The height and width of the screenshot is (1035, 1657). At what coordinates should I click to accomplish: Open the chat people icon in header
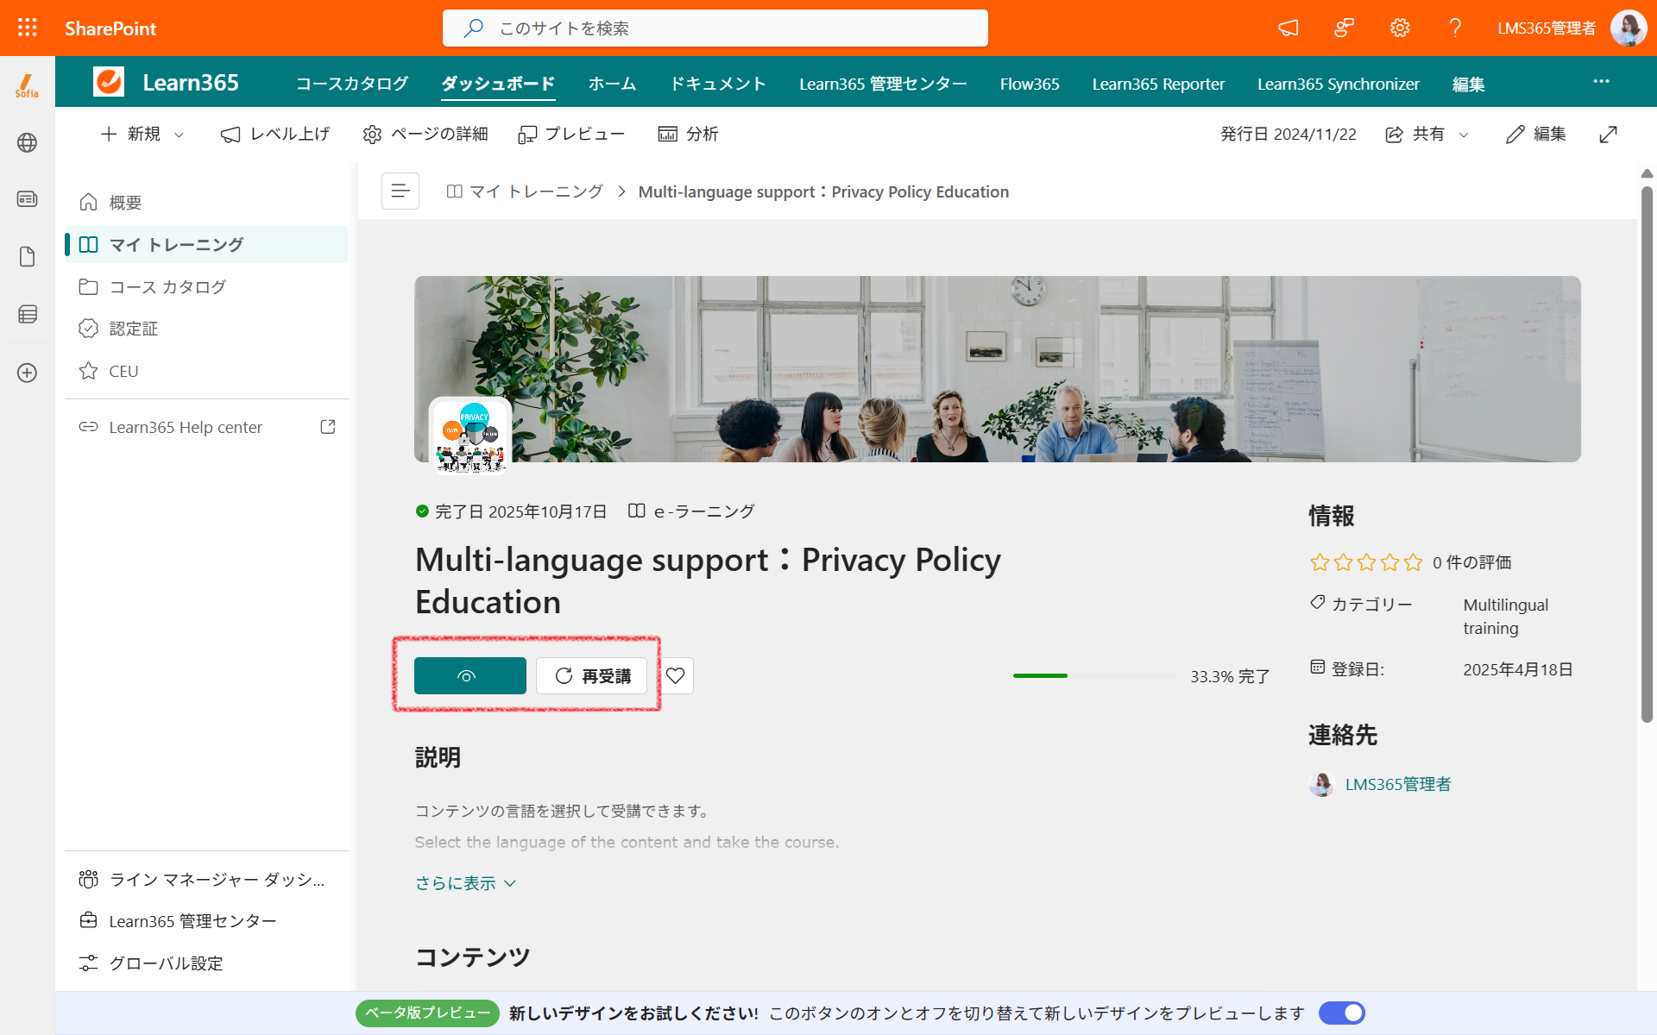pos(1344,28)
